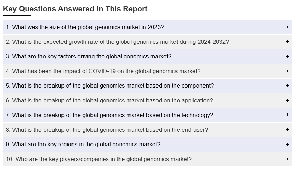This screenshot has width=296, height=169.
Task: Click plus icon for breakup by application question
Action: [x=287, y=100]
